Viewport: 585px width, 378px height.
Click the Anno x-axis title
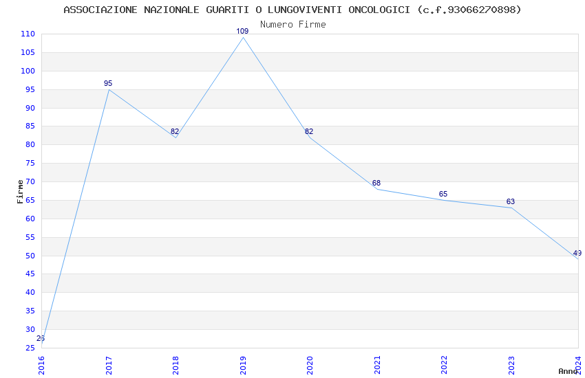(x=568, y=371)
